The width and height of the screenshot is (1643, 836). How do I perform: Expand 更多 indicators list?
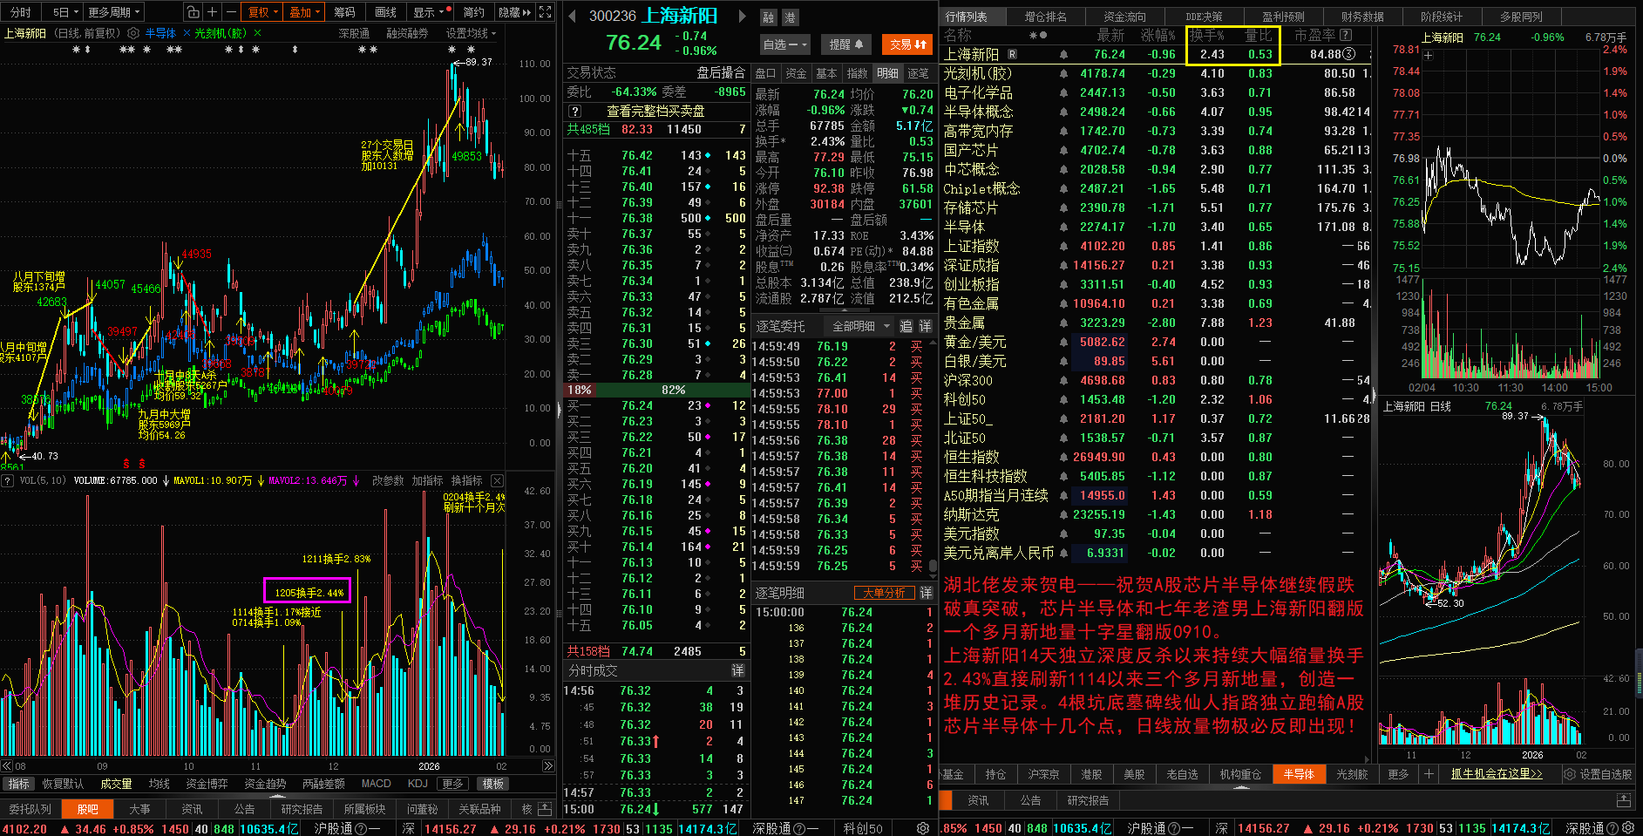pos(452,784)
